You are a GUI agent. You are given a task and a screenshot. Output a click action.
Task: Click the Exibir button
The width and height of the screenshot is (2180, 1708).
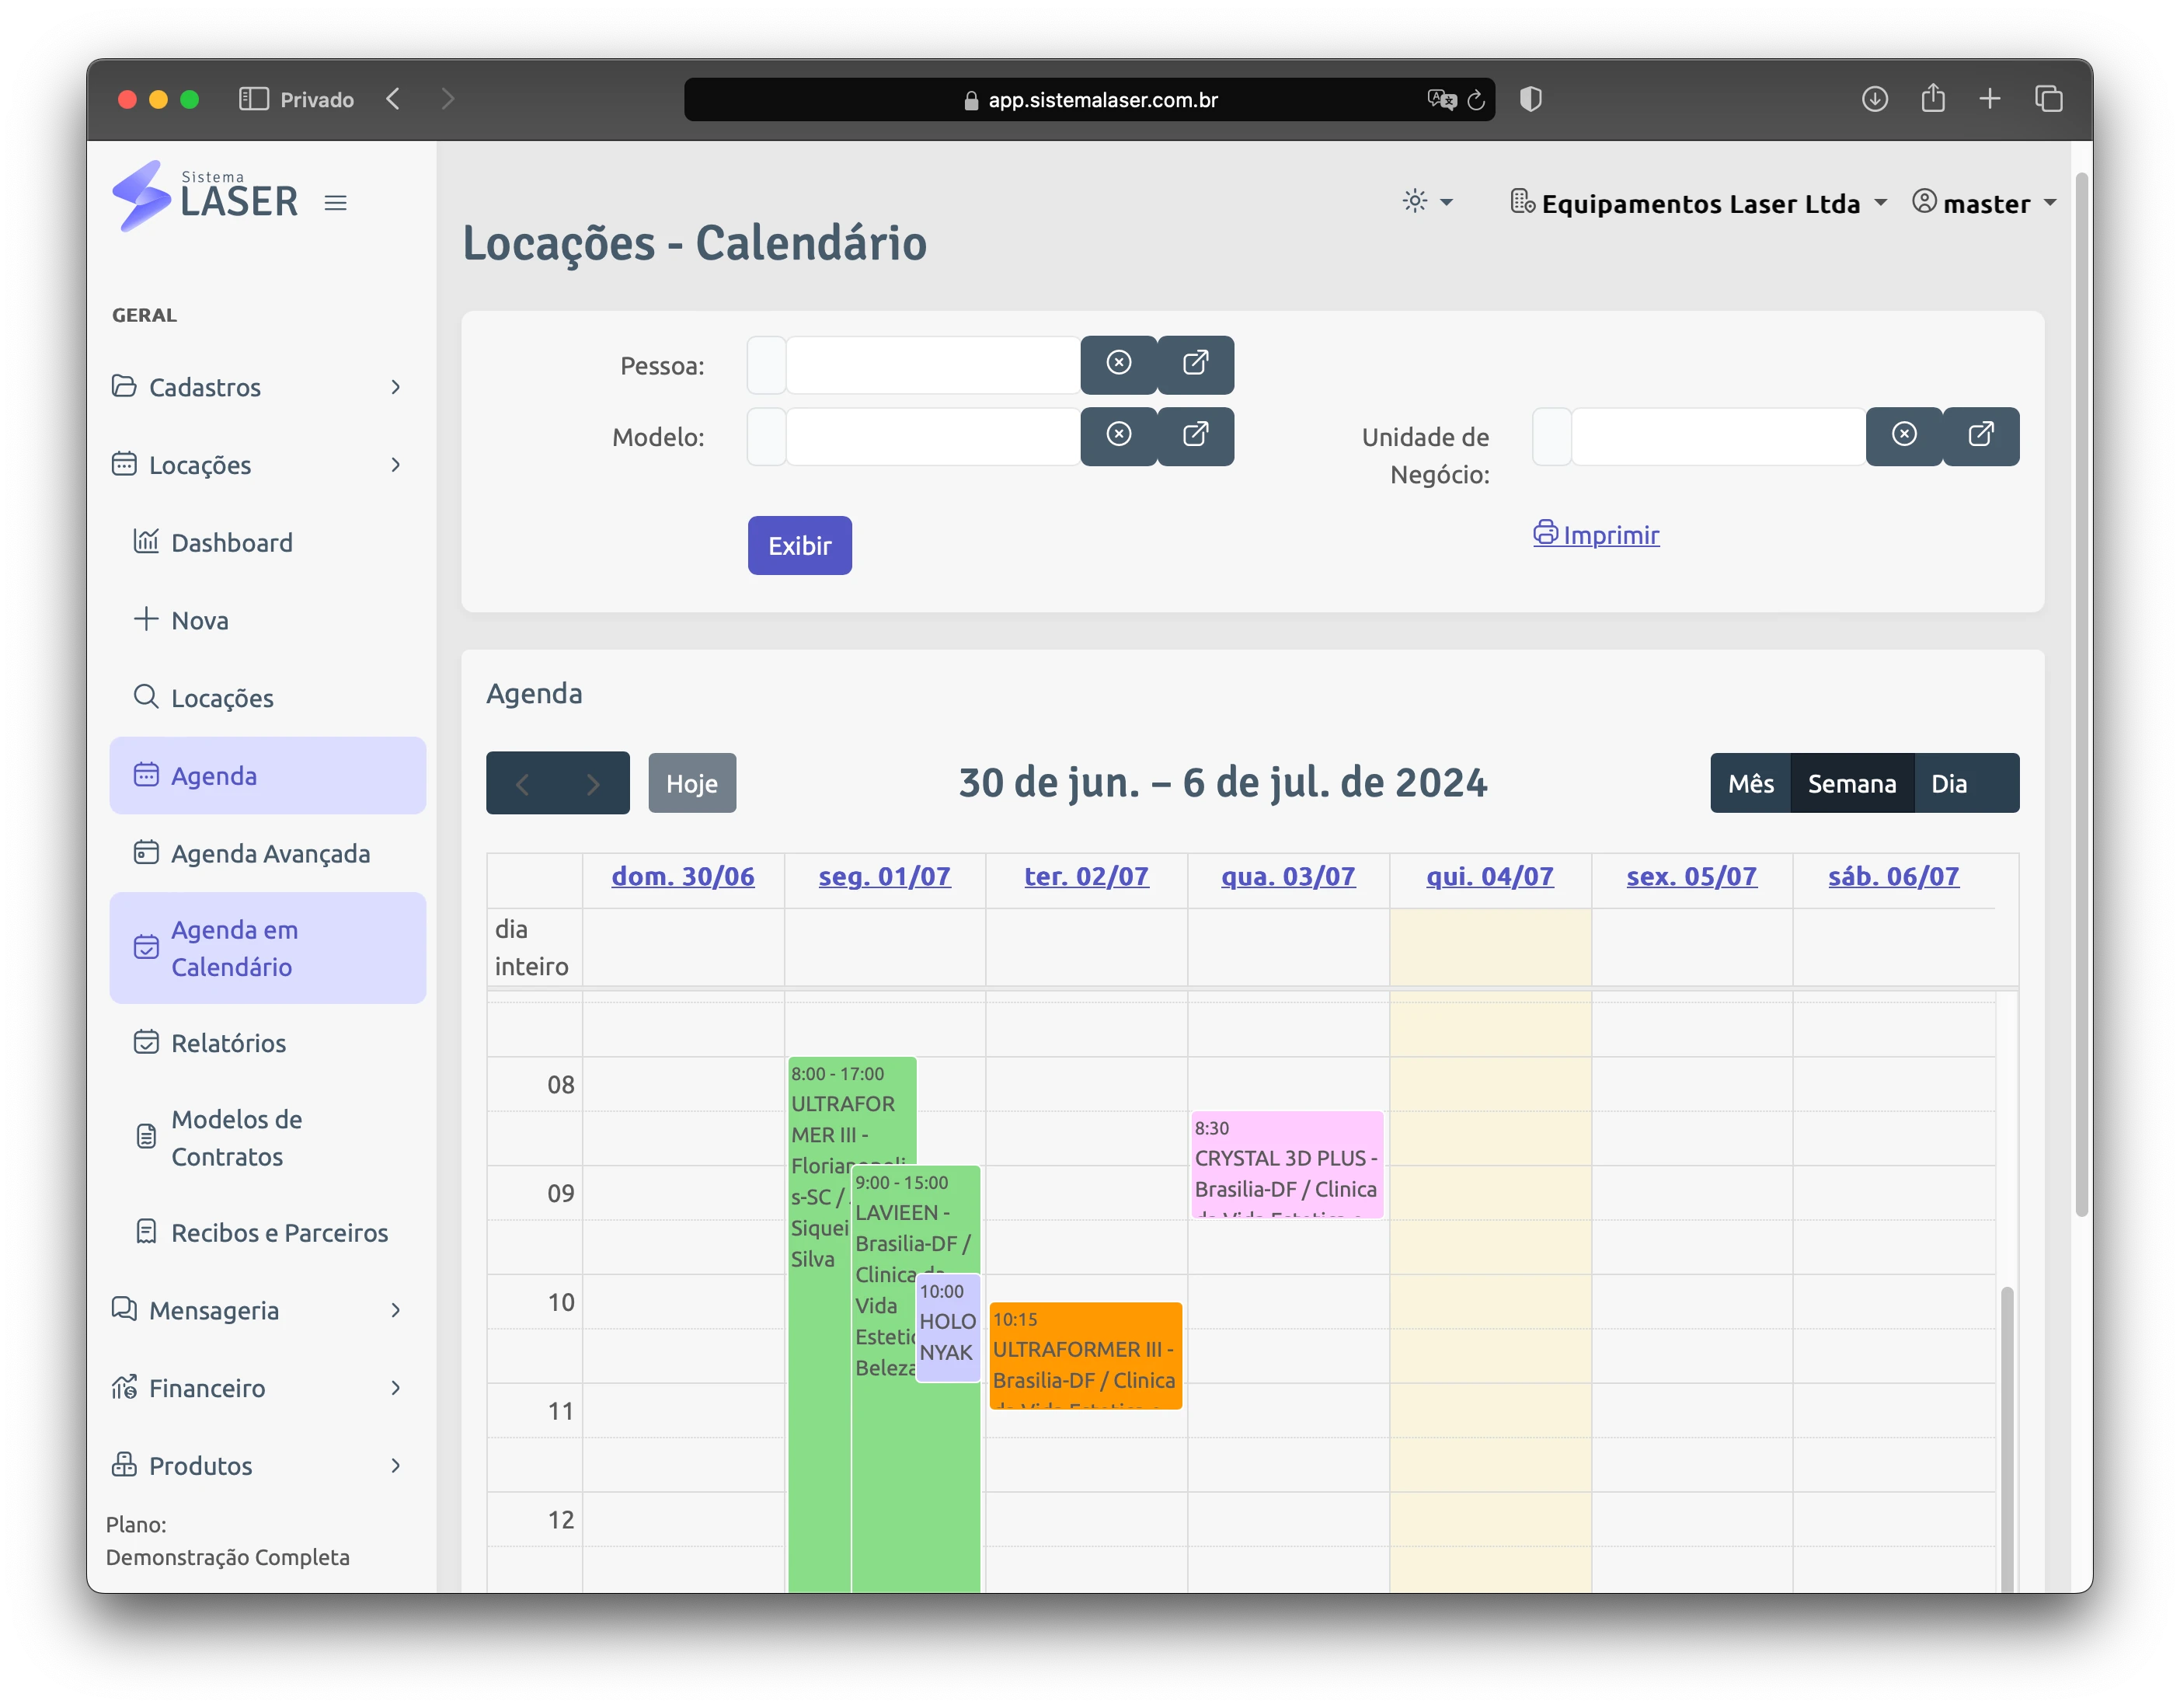799,545
